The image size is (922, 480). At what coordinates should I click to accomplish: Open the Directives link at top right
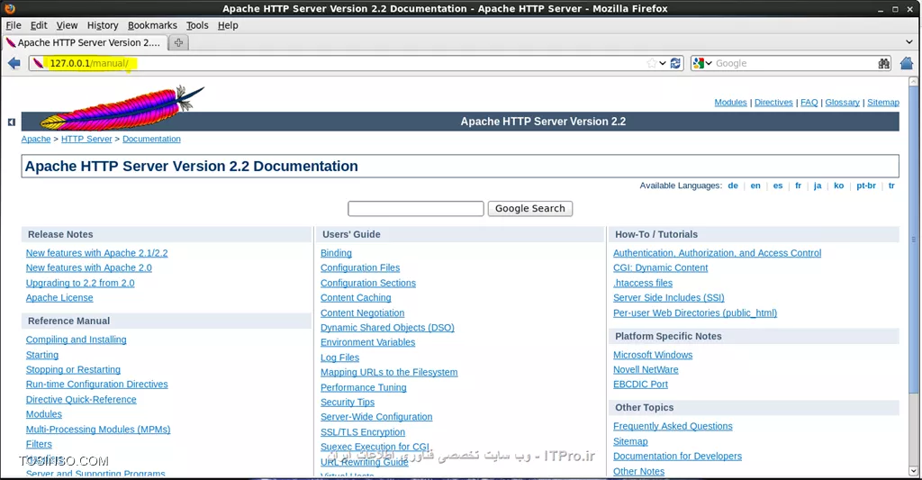[x=773, y=103]
